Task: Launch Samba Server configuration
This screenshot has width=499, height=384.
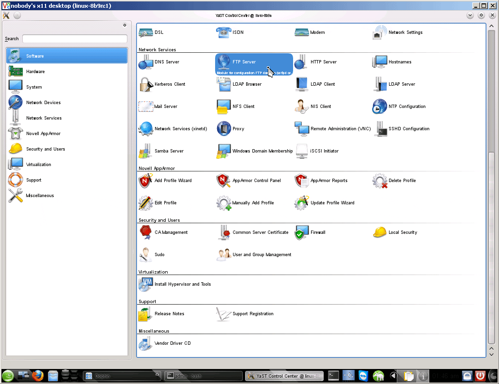Action: 161,151
